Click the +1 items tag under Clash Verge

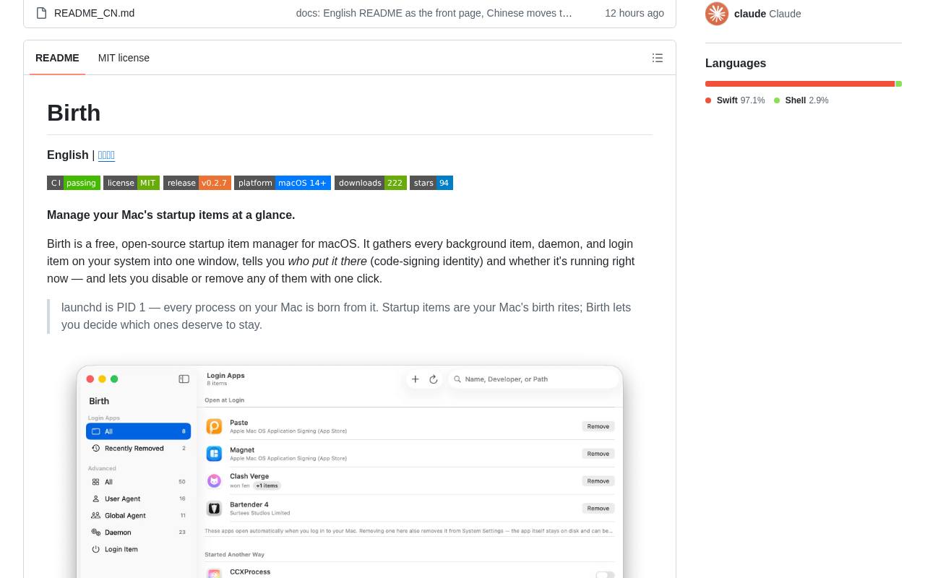pyautogui.click(x=267, y=486)
